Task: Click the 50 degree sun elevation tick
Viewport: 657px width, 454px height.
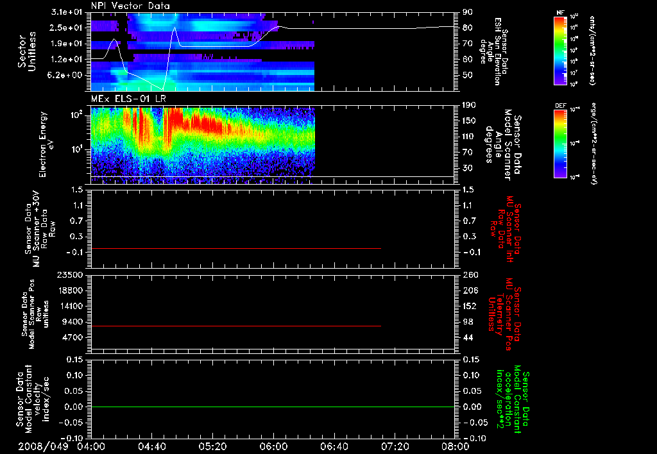Action: pos(467,76)
